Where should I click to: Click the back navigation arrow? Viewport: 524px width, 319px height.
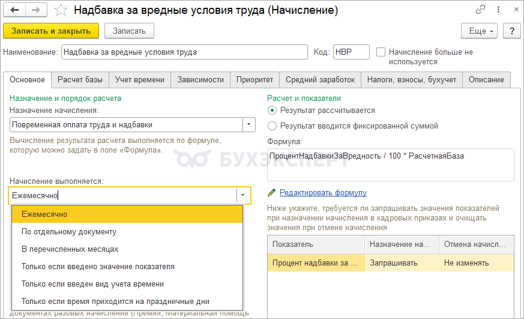(x=14, y=10)
